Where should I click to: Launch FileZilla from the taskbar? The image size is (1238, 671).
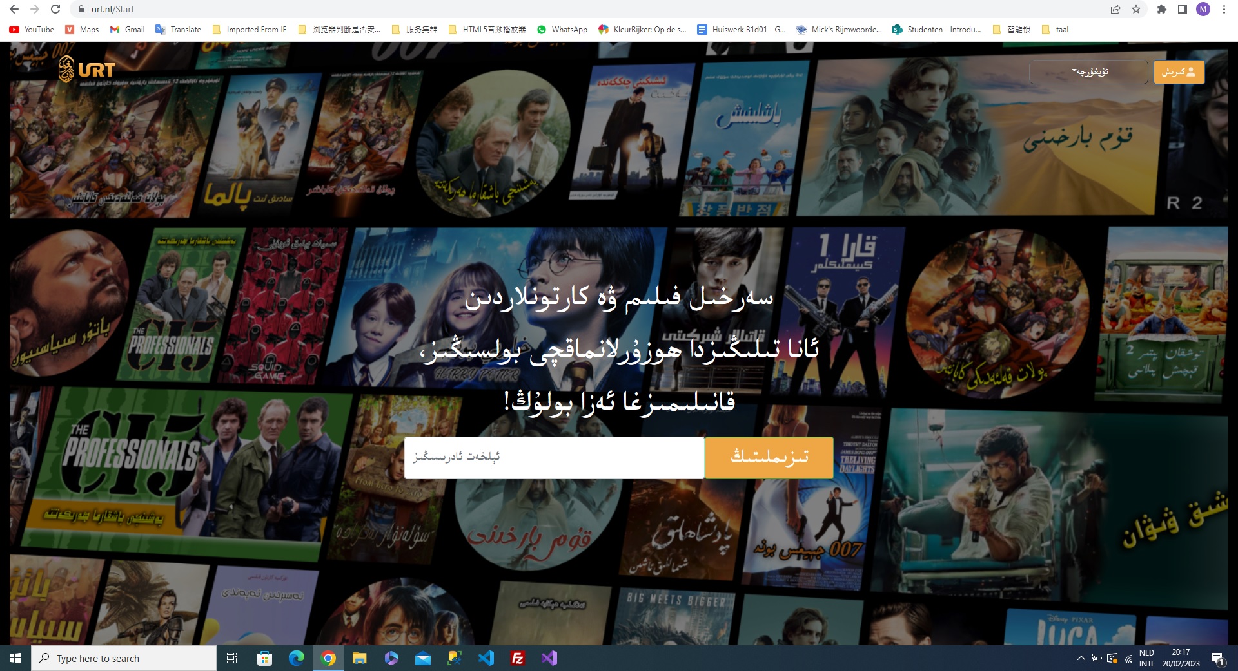click(517, 658)
